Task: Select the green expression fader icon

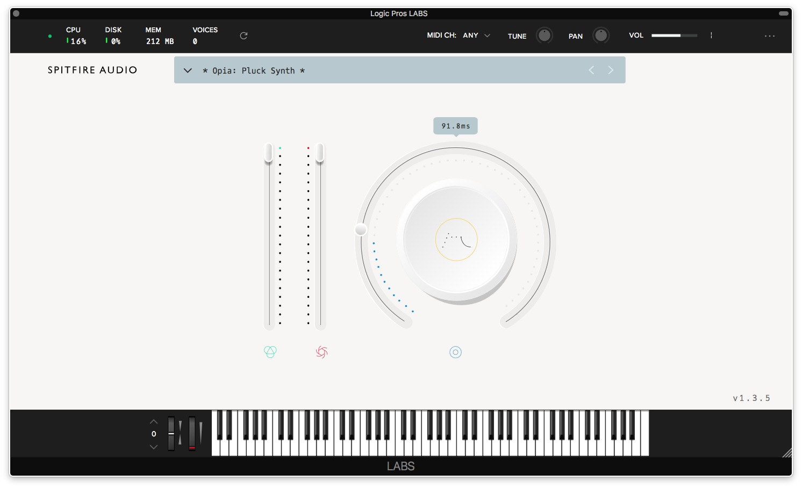Action: 270,352
